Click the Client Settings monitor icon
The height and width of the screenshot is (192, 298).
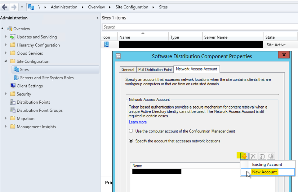pyautogui.click(x=13, y=86)
